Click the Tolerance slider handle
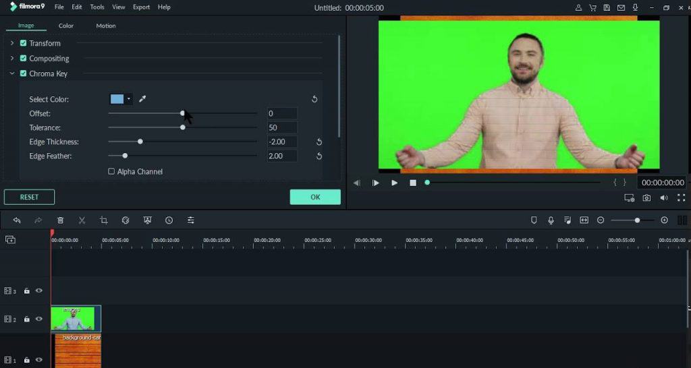The height and width of the screenshot is (368, 691). tap(183, 127)
